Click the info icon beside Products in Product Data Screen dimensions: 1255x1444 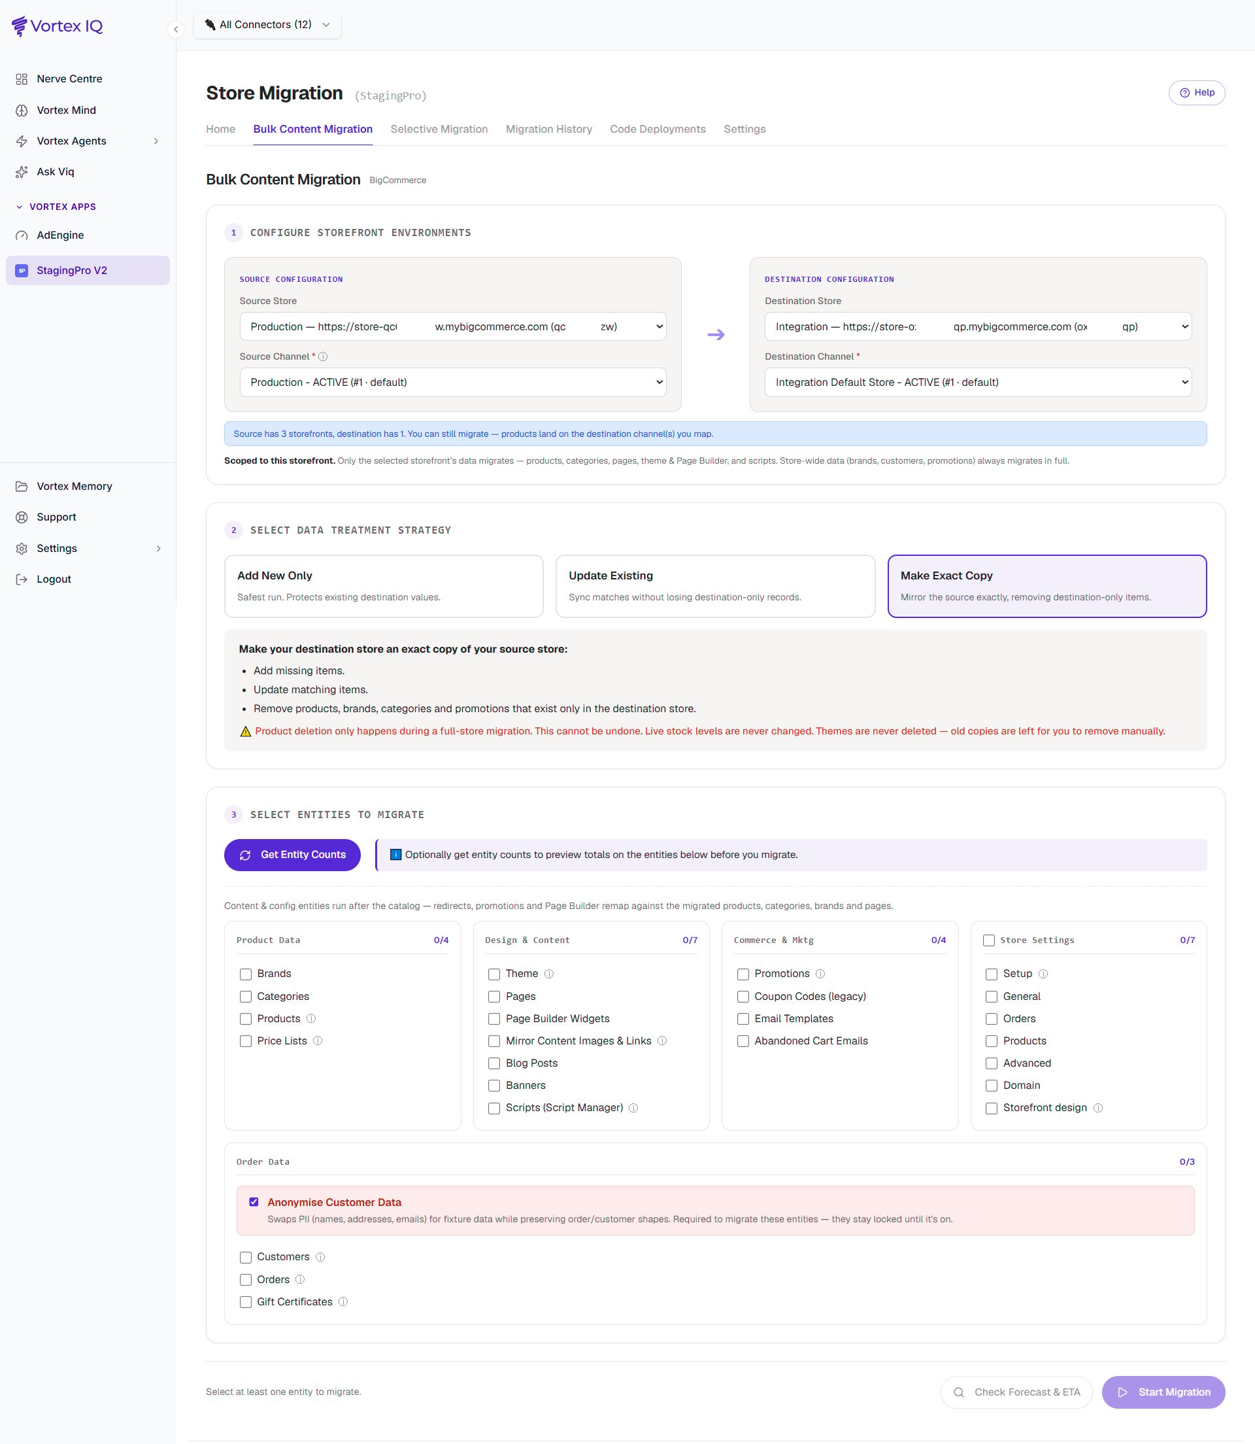point(311,1019)
